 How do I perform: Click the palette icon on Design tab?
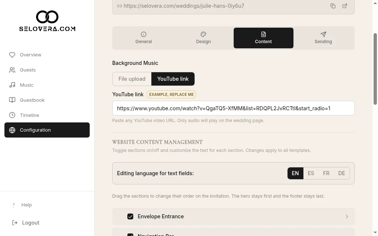point(203,34)
